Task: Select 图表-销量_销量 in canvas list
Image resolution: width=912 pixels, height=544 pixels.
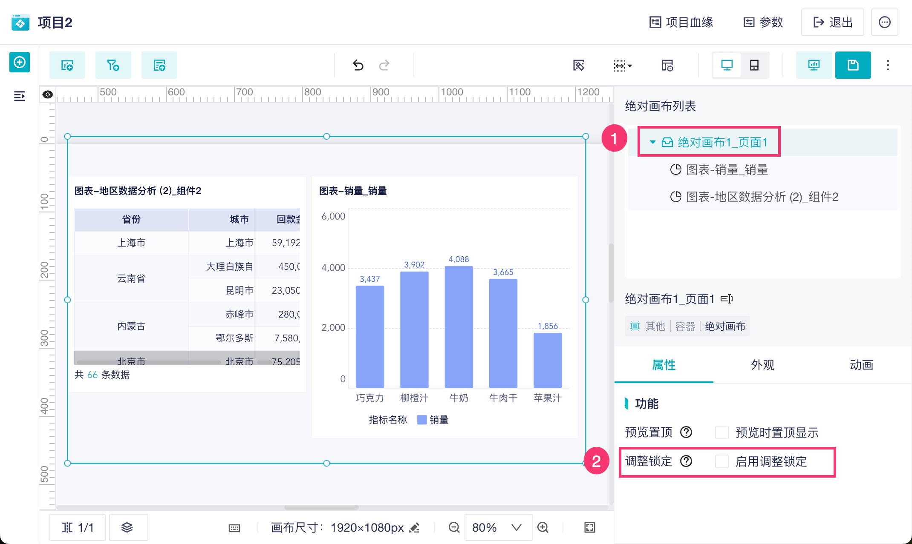Action: click(x=727, y=170)
